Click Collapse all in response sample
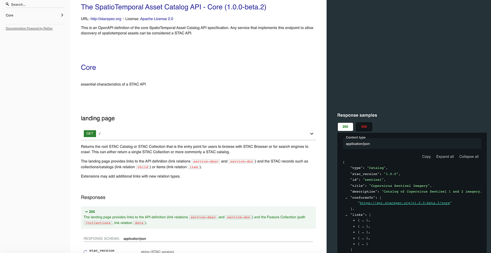 point(469,157)
